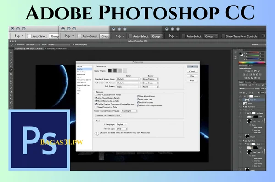Collapse the Right Planet layer group
275x182 pixels.
[243, 141]
